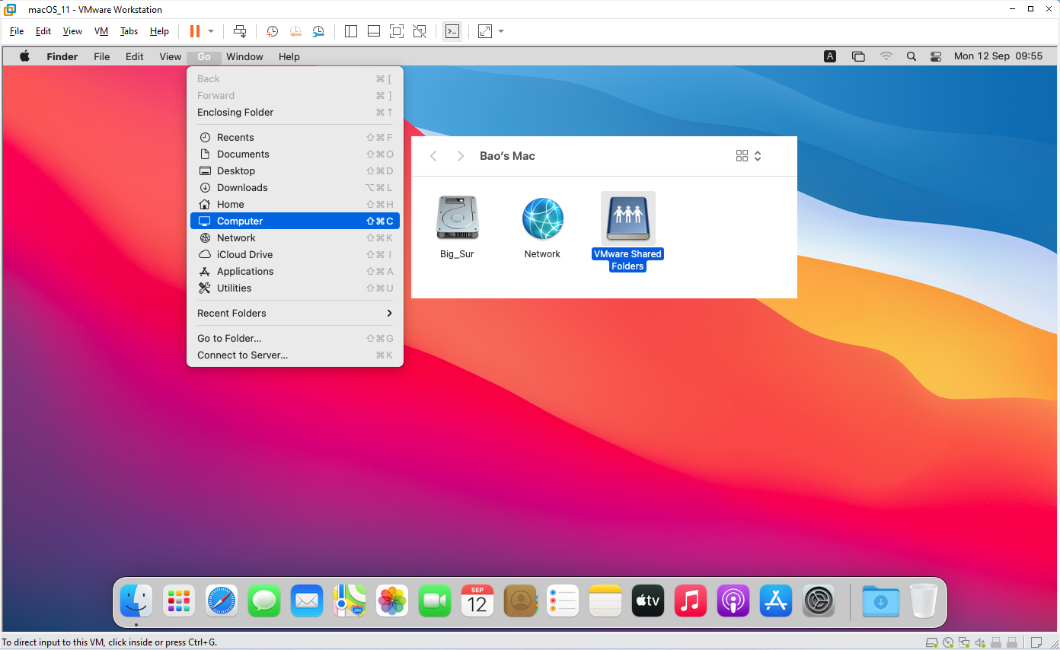This screenshot has width=1060, height=650.
Task: Take a VM snapshot from the toolbar
Action: pyautogui.click(x=272, y=31)
